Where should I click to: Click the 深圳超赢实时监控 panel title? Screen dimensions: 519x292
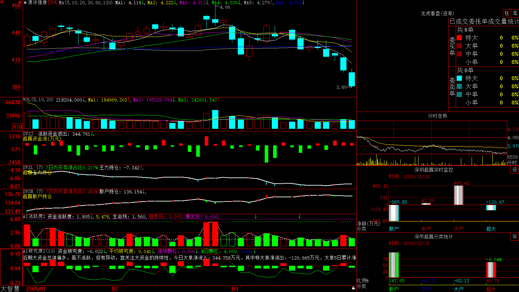[x=433, y=170]
